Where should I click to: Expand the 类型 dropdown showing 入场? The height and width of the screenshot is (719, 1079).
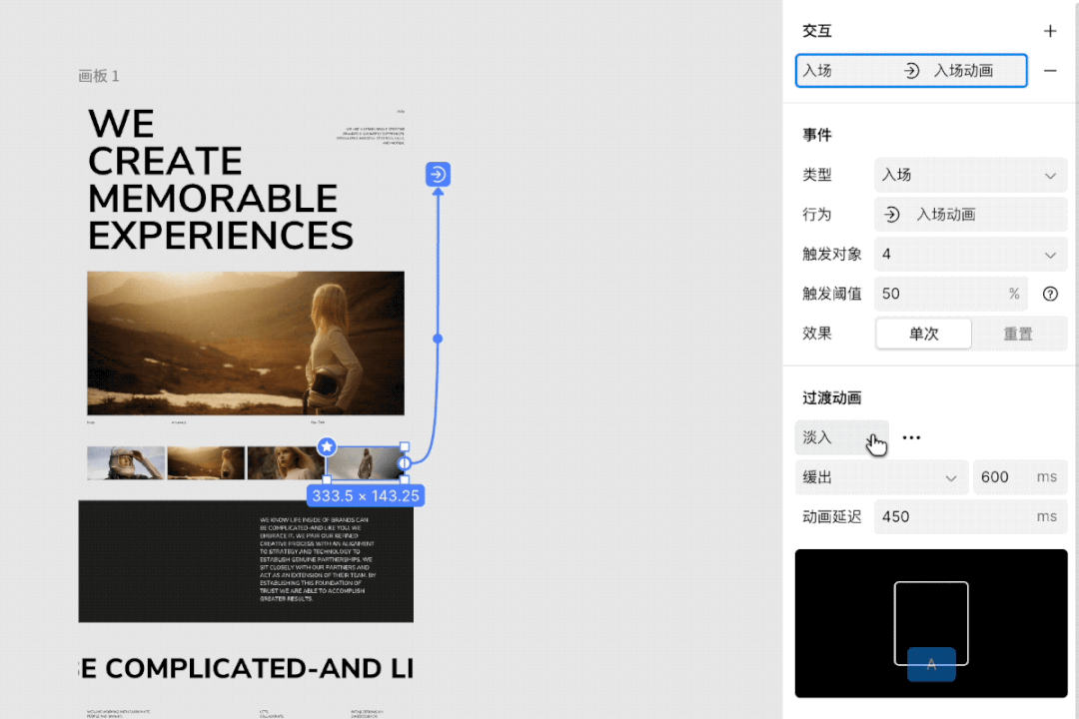pyautogui.click(x=969, y=175)
